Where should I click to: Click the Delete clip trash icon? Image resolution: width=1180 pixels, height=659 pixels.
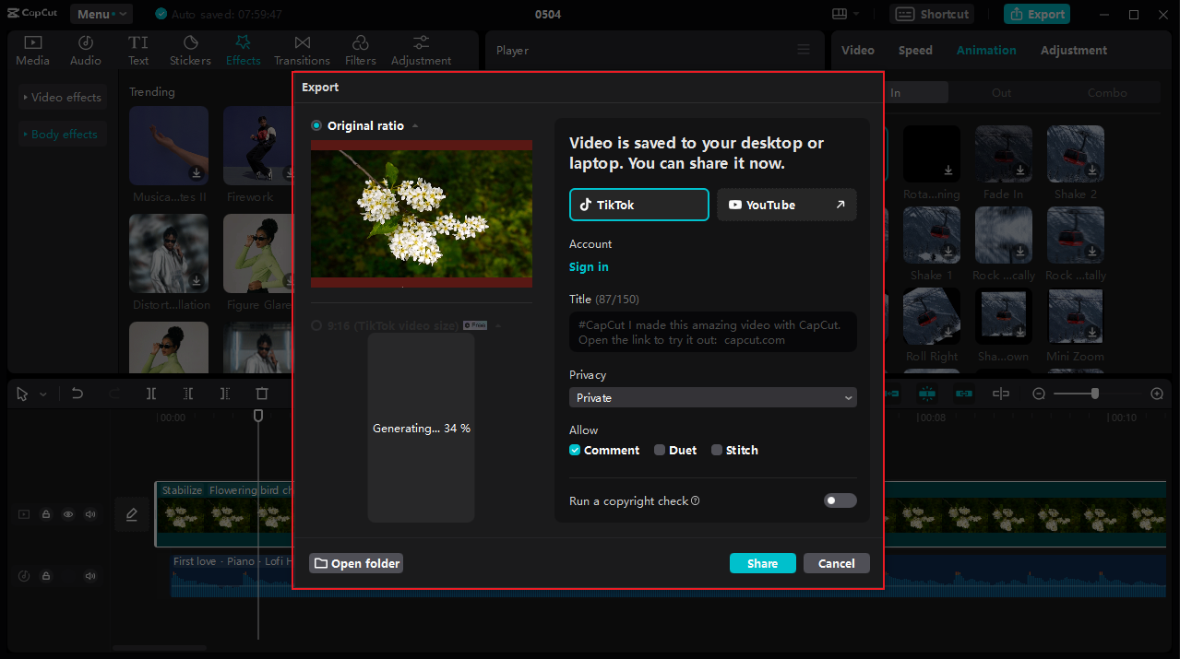(x=262, y=394)
